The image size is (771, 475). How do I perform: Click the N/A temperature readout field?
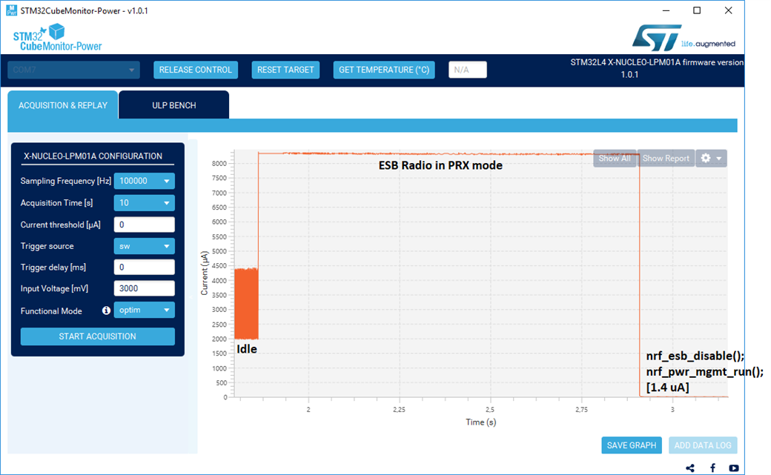coord(468,70)
